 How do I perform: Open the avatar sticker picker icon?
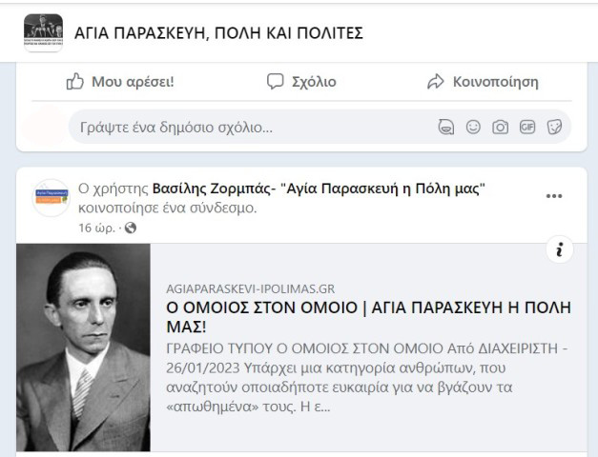point(445,127)
